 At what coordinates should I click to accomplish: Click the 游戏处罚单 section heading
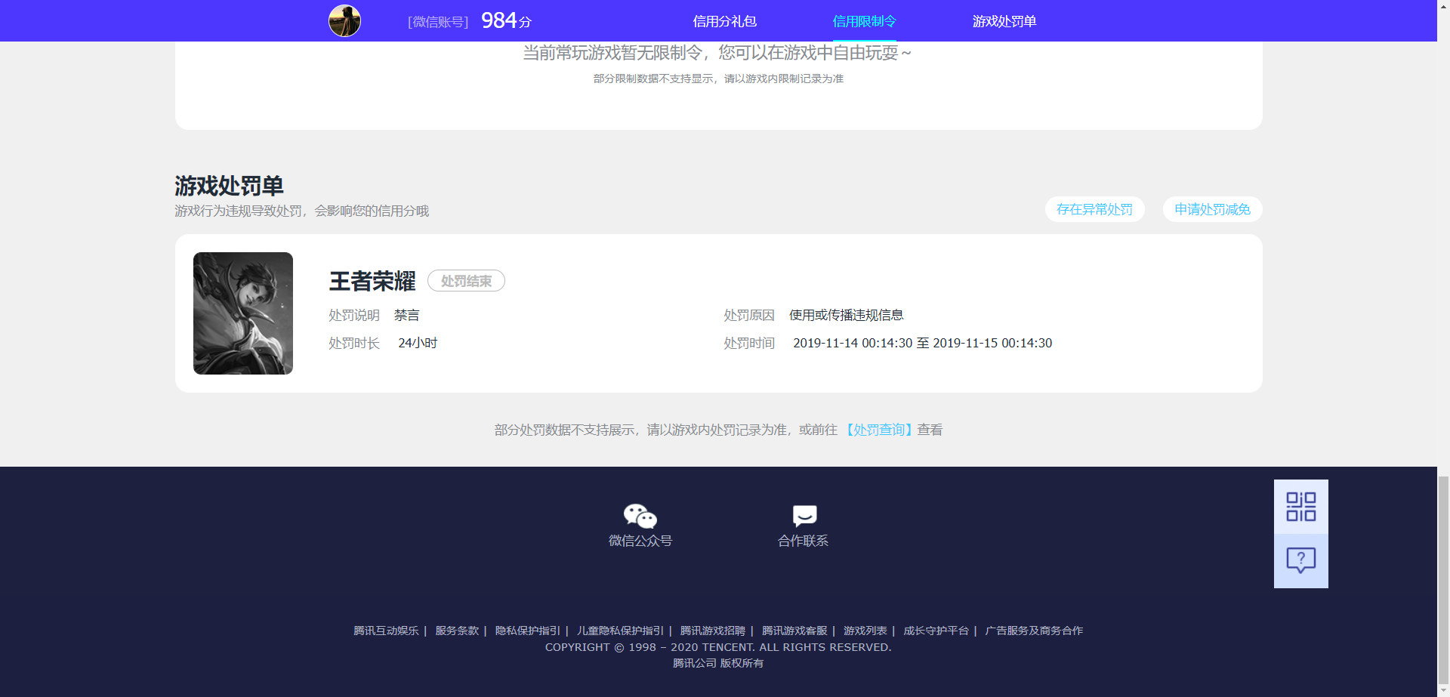229,186
